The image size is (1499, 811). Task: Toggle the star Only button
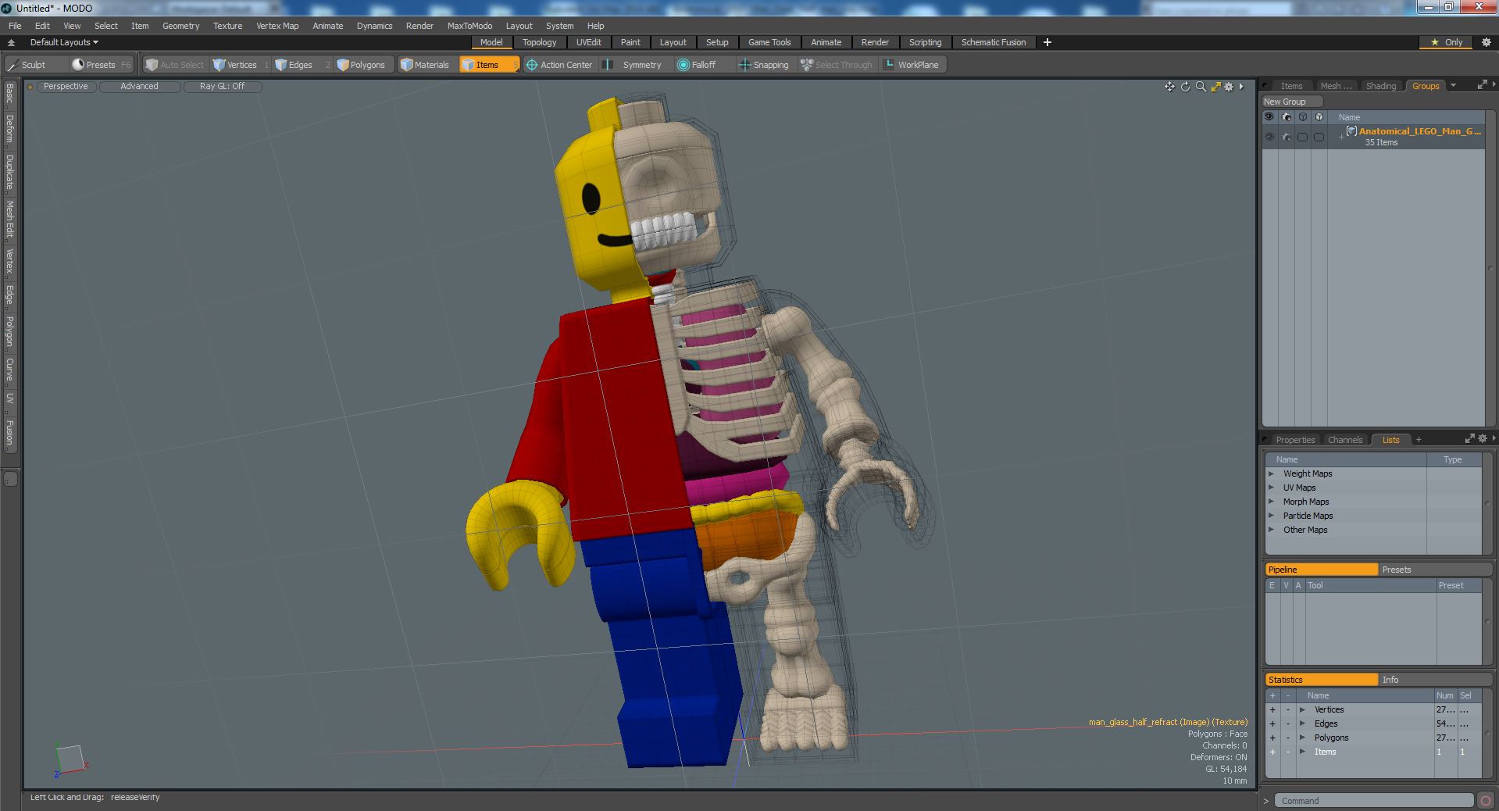click(x=1447, y=42)
